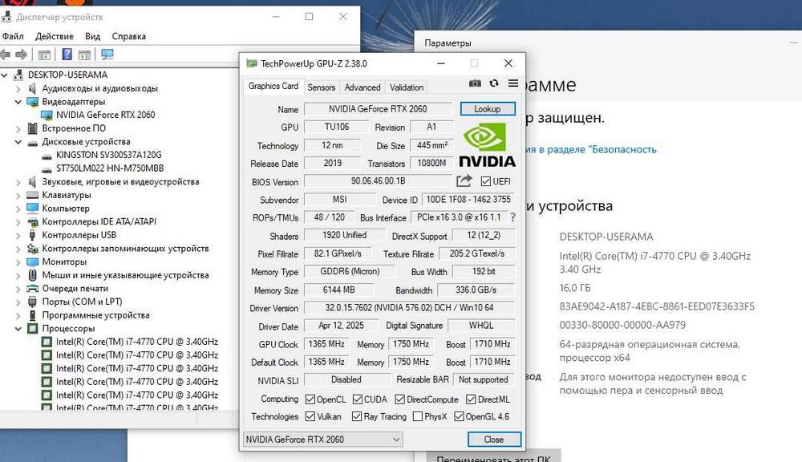Click the BIOS share/export arrow icon
The height and width of the screenshot is (462, 802).
point(464,181)
